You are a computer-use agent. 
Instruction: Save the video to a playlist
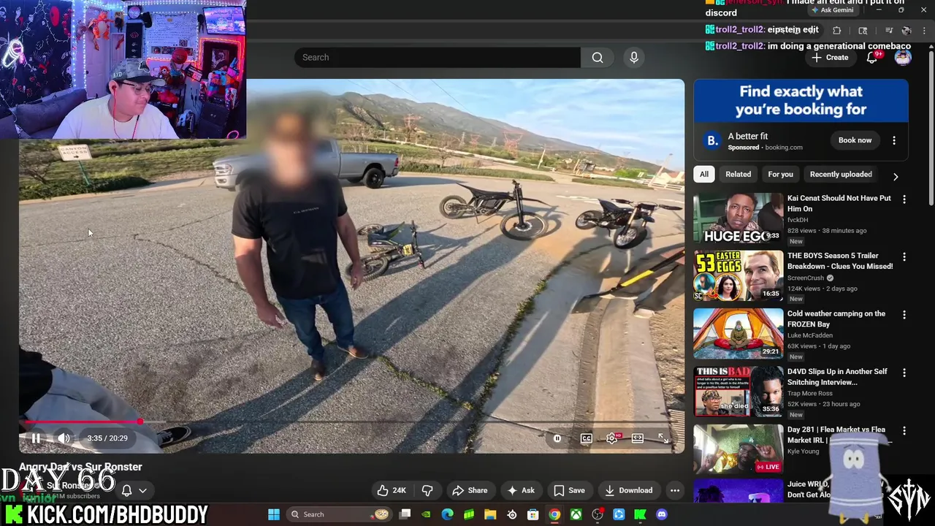[569, 490]
